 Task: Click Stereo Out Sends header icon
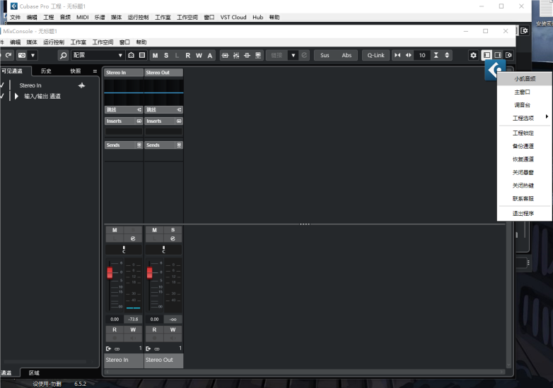coord(179,145)
